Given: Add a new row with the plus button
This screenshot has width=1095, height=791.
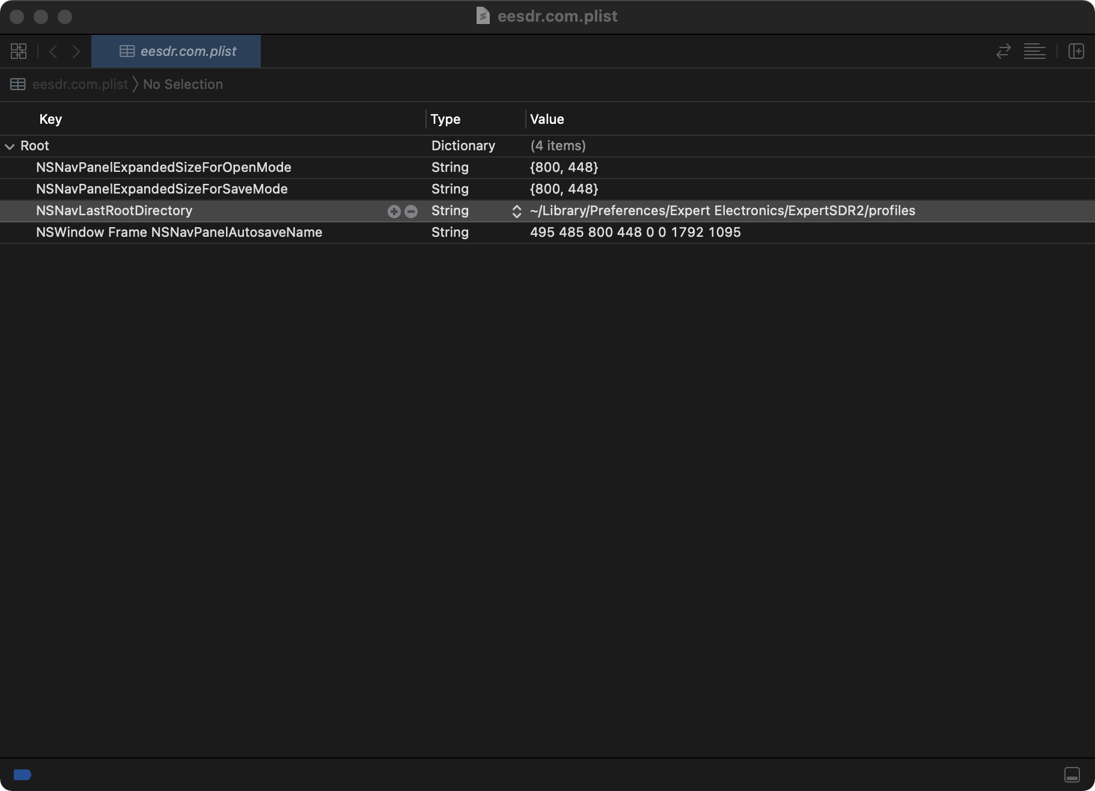Looking at the screenshot, I should pos(394,211).
